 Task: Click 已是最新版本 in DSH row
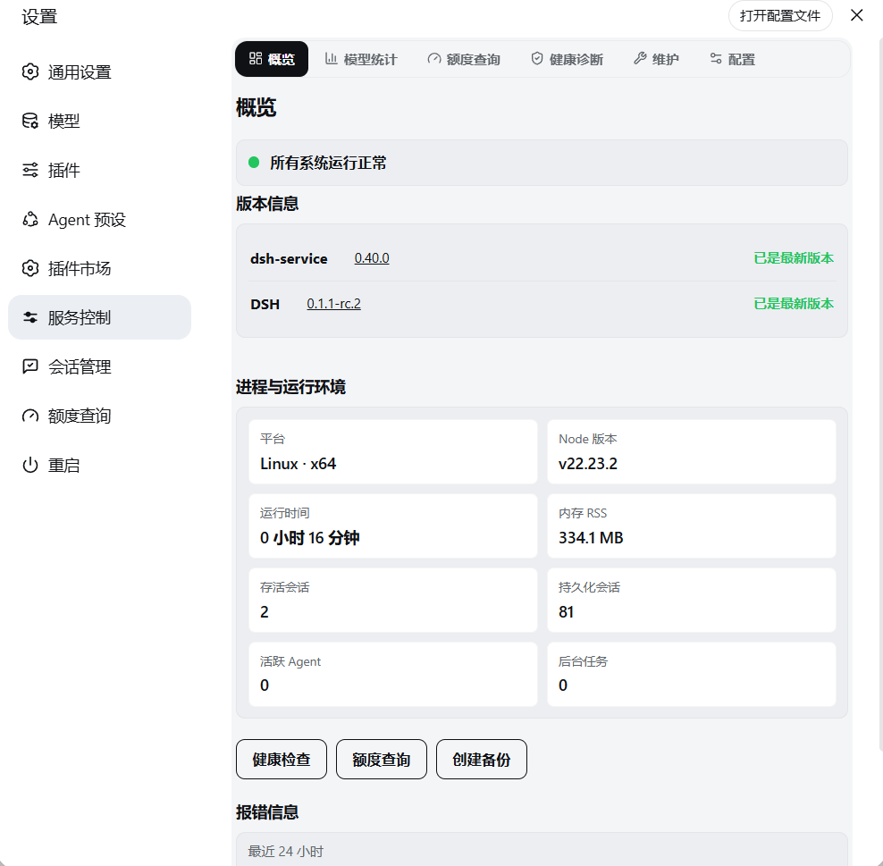pyautogui.click(x=794, y=304)
